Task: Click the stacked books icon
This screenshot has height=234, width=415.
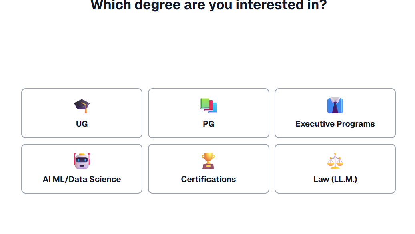Action: coord(209,106)
